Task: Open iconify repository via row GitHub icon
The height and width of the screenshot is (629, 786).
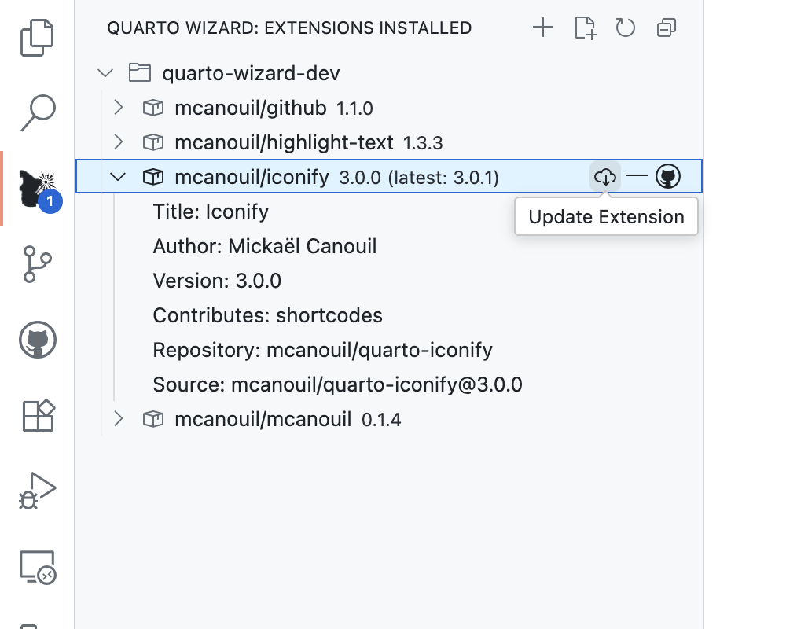Action: (x=667, y=176)
